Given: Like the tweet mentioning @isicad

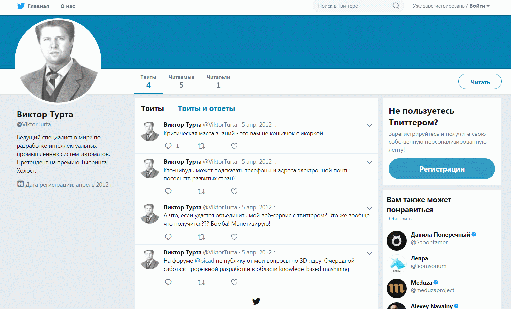Looking at the screenshot, I should click(x=234, y=282).
